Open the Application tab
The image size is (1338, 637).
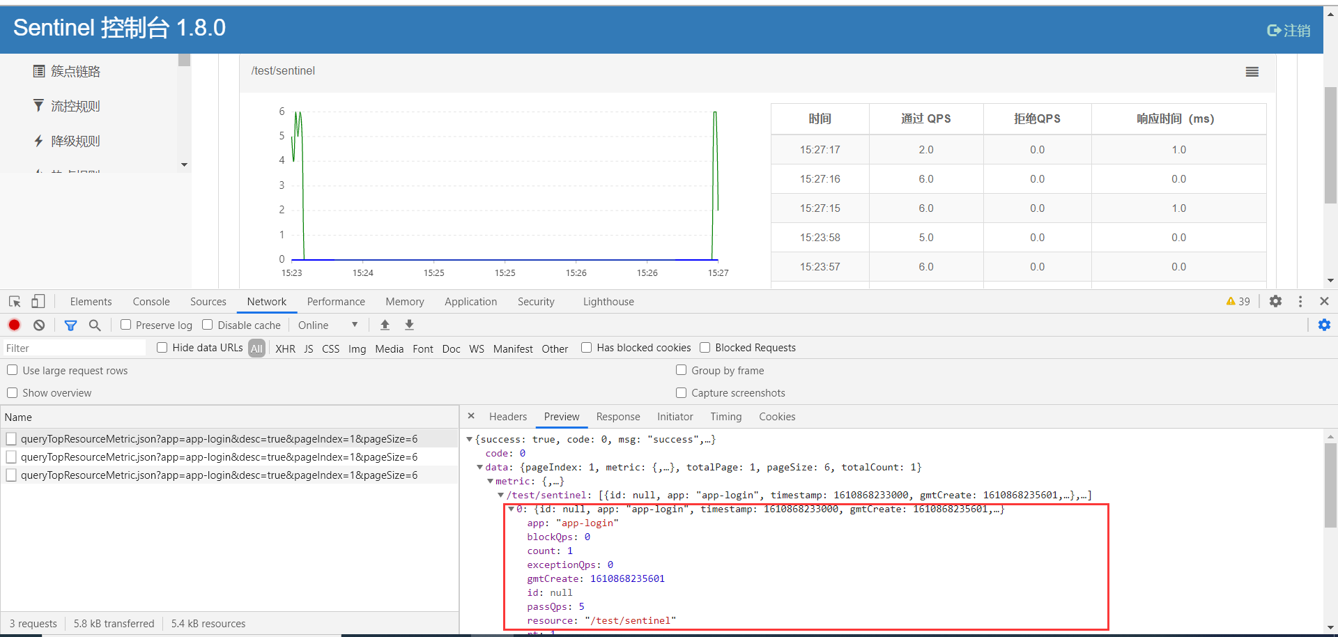pyautogui.click(x=471, y=302)
